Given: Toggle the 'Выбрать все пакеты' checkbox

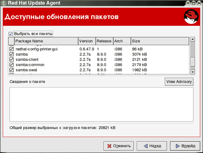Looking at the screenshot, I should (11, 34).
